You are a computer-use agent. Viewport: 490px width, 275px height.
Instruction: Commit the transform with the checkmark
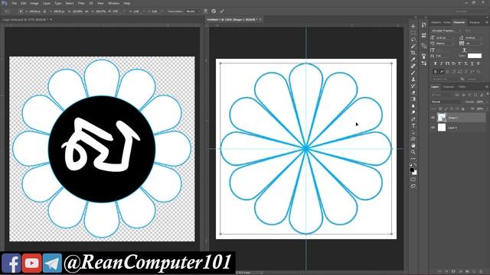coord(222,11)
